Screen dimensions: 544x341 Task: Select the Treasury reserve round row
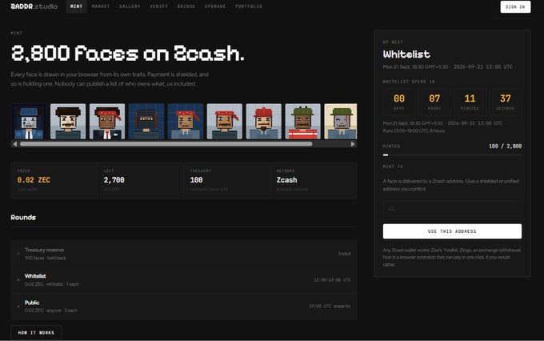tap(184, 254)
